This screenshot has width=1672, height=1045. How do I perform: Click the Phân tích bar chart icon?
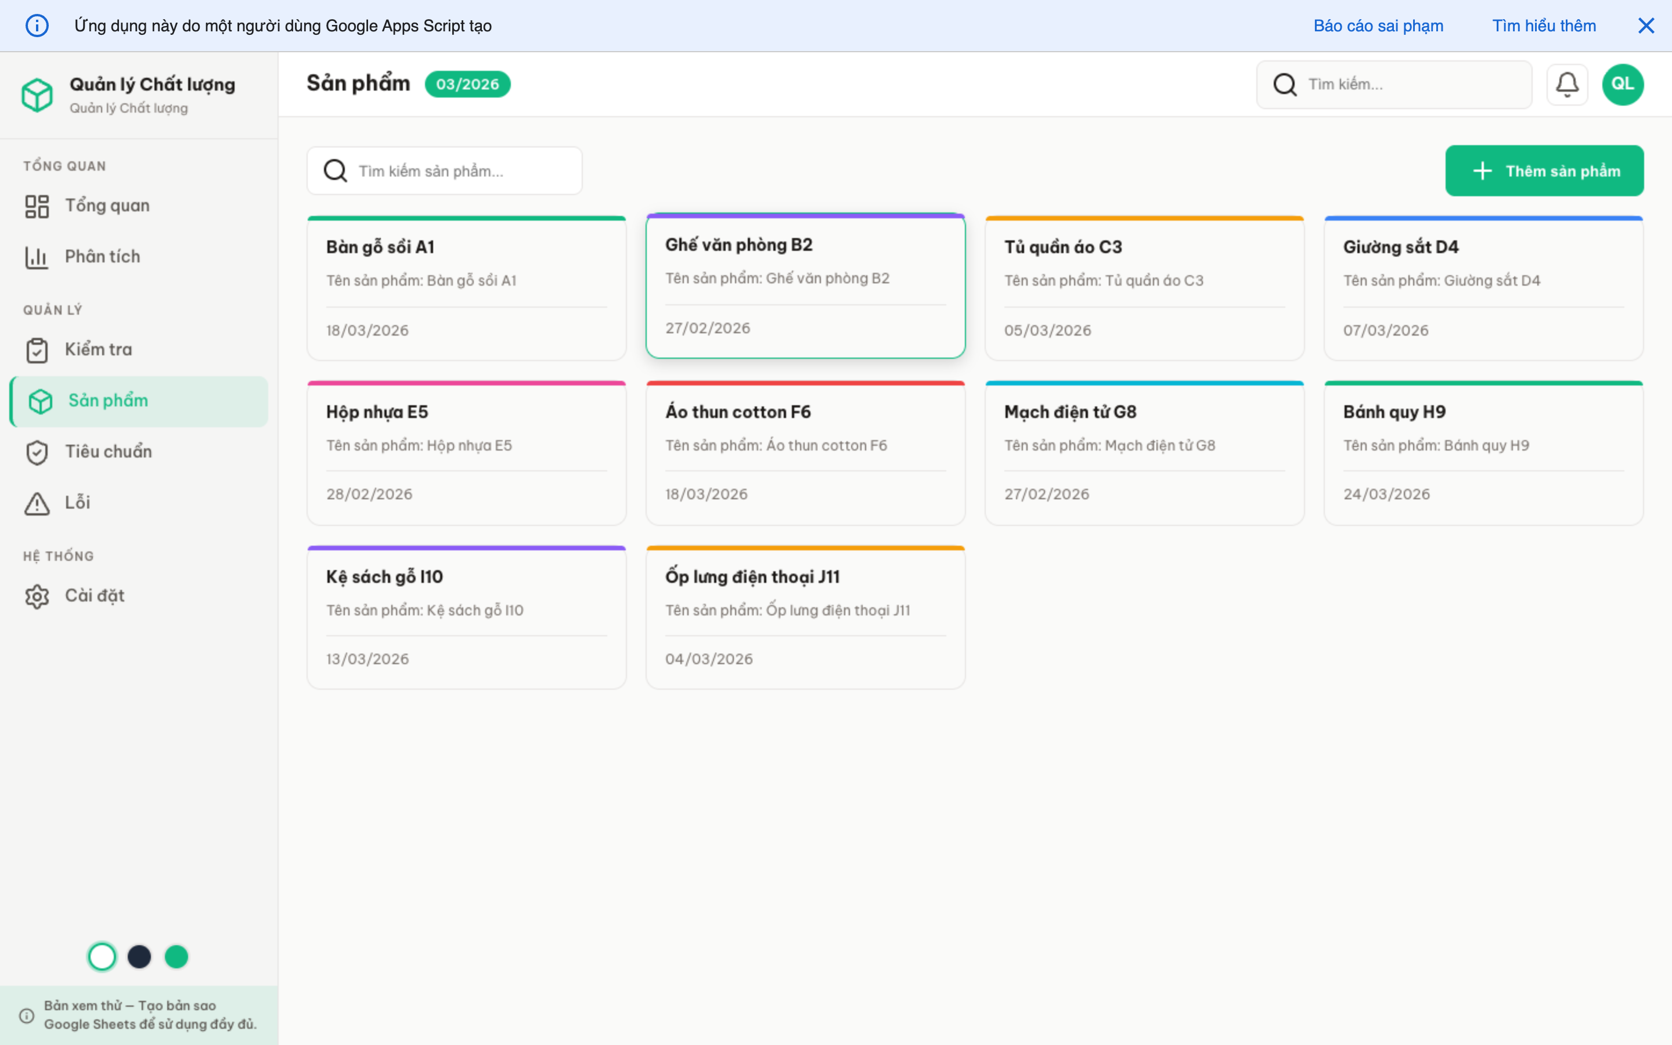pyautogui.click(x=37, y=257)
